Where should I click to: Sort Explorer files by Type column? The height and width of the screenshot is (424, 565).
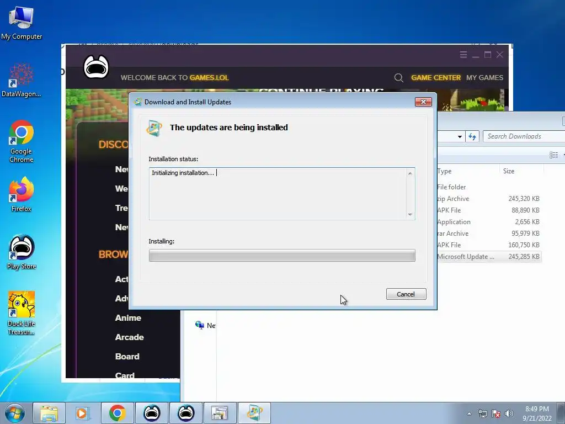coord(468,171)
